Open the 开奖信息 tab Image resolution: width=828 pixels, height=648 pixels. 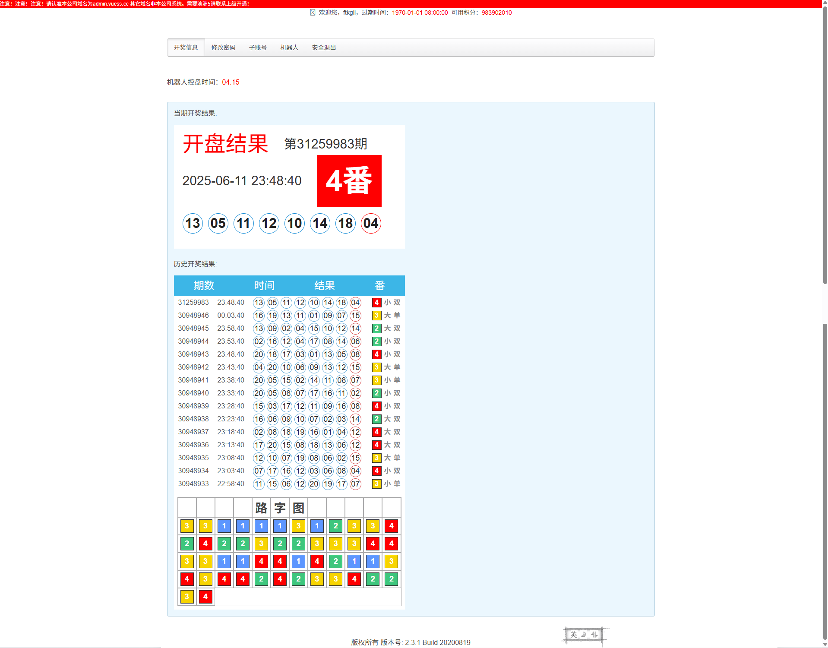click(x=186, y=47)
